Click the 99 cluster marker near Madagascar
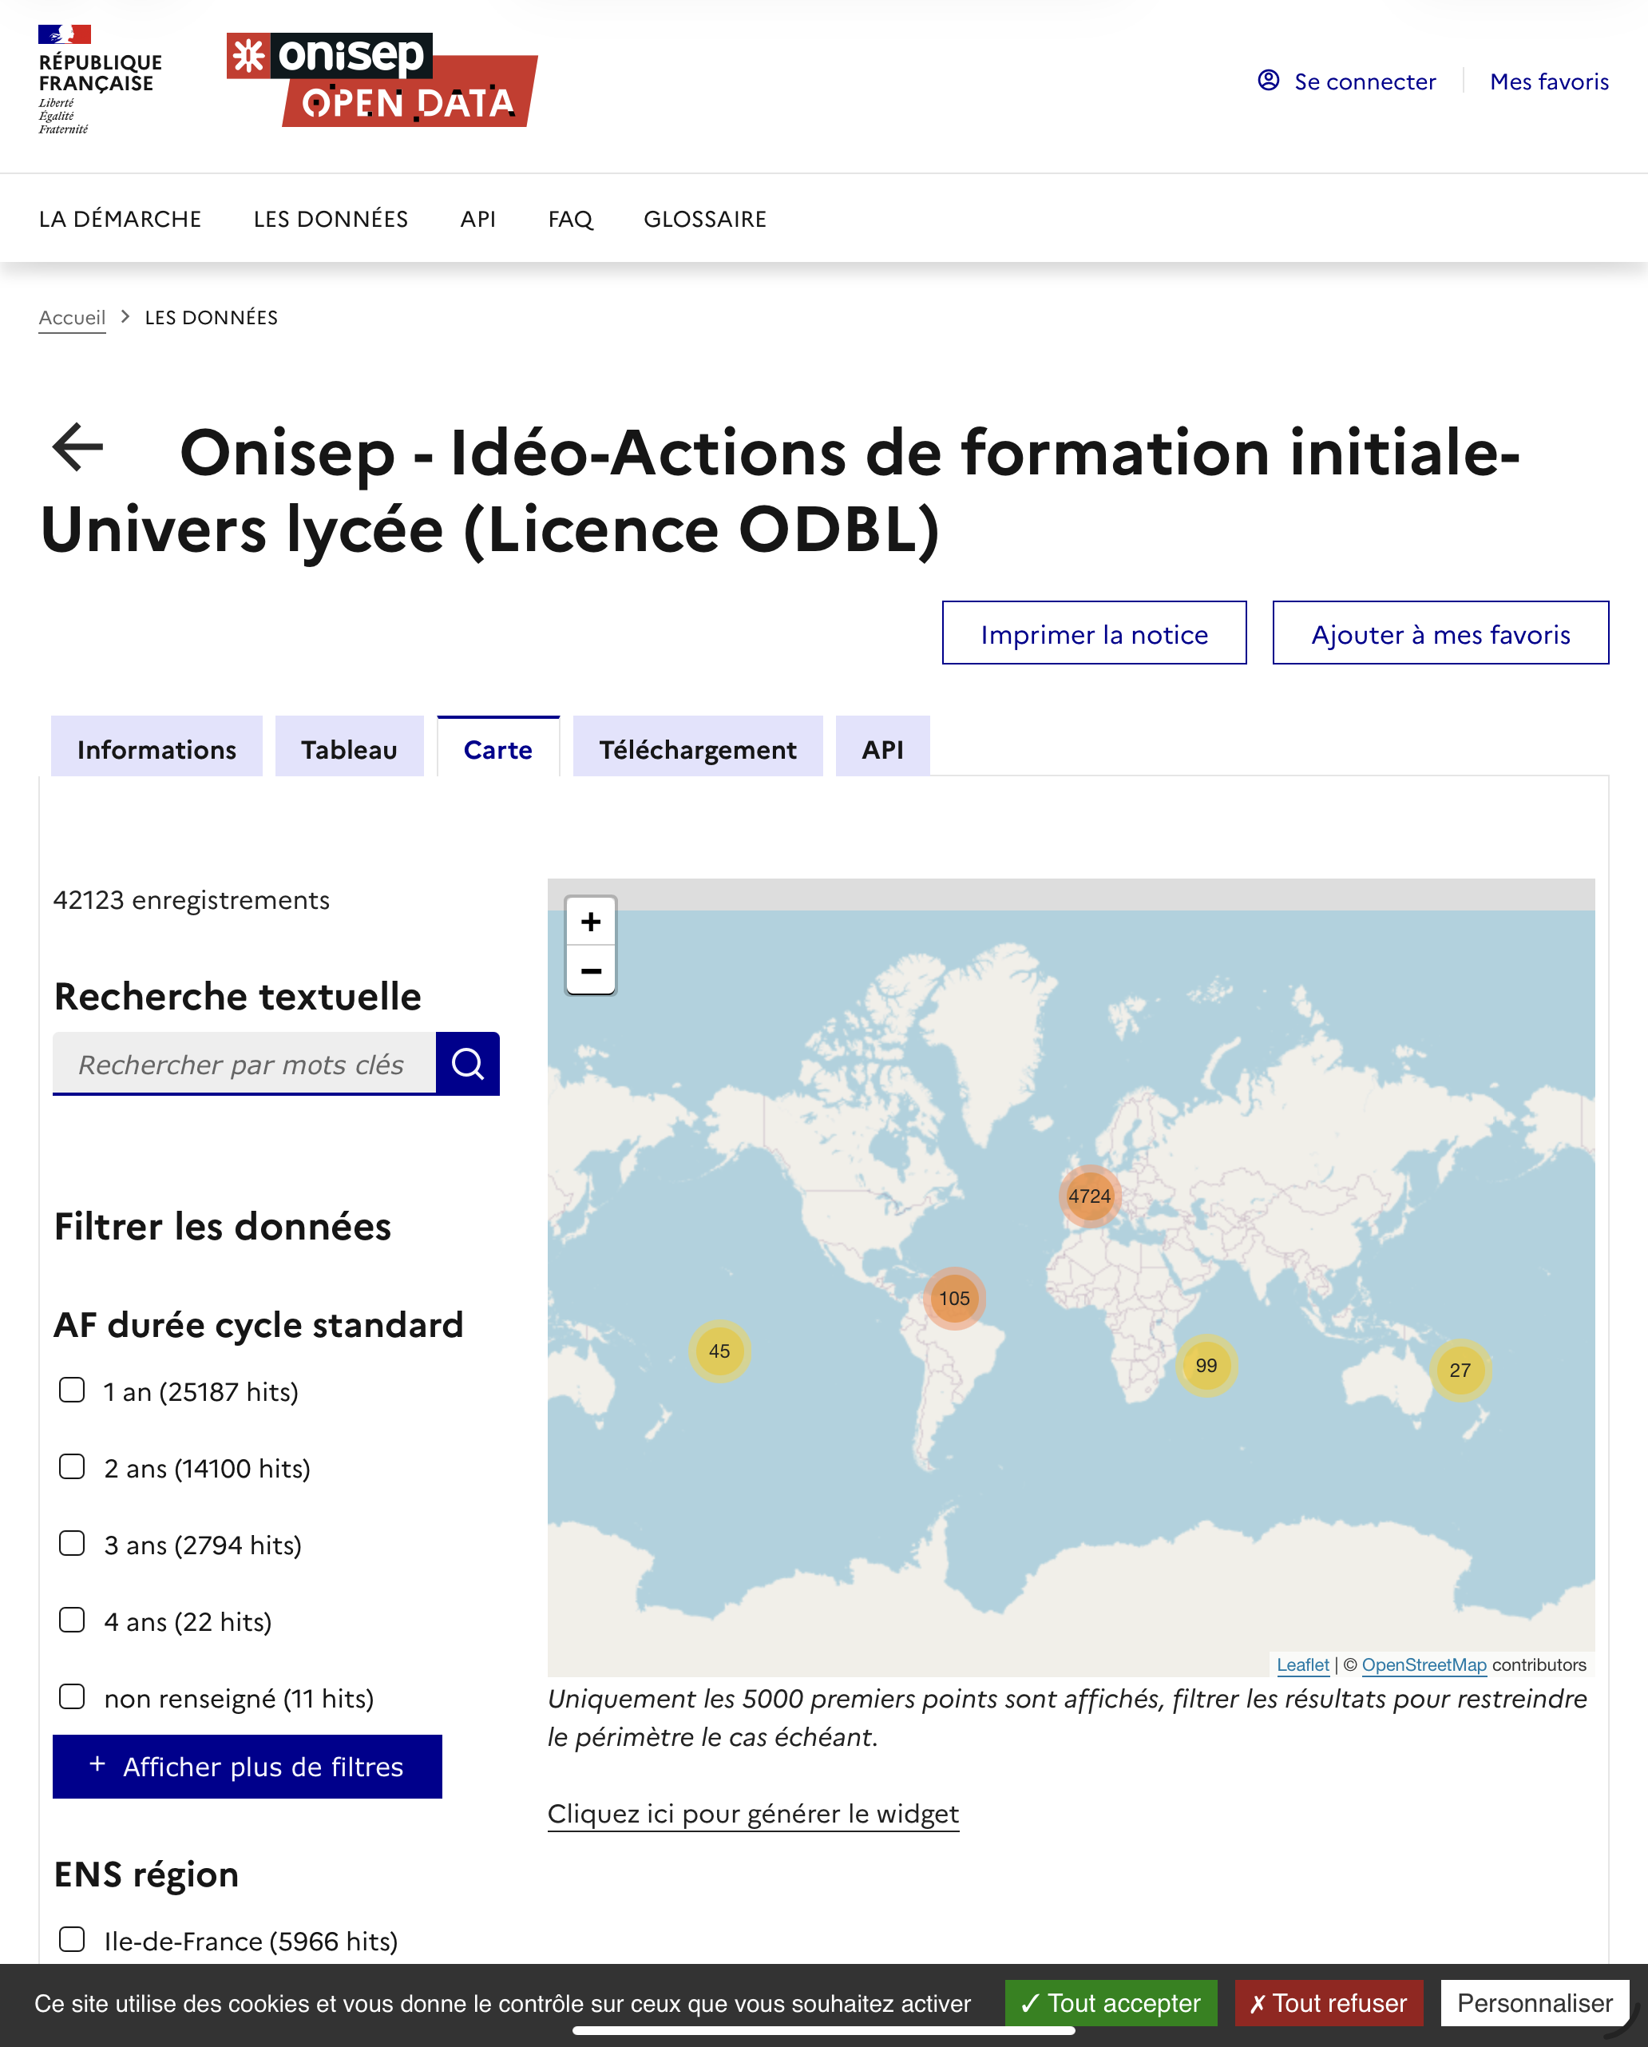This screenshot has height=2047, width=1648. click(1206, 1365)
